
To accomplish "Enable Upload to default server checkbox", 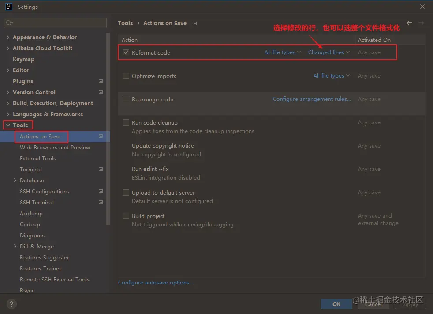I will coord(126,192).
